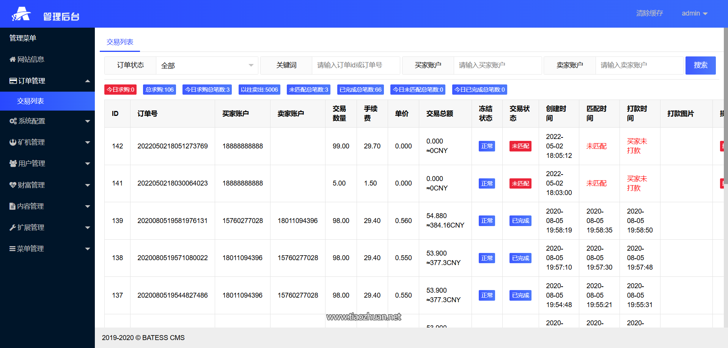Click order number 2022050218030064023
The height and width of the screenshot is (348, 728).
click(x=173, y=183)
